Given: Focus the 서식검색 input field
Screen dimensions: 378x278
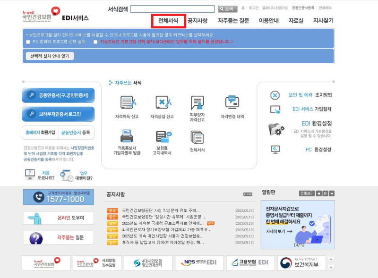Looking at the screenshot, I should point(172,9).
